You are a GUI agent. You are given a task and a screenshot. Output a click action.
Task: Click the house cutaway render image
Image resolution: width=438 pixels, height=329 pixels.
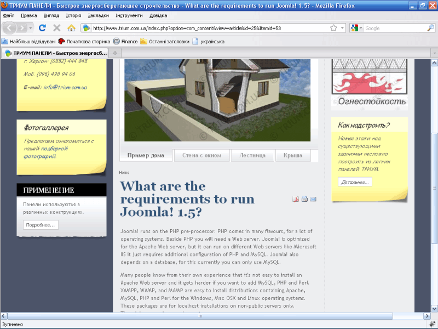tap(217, 100)
